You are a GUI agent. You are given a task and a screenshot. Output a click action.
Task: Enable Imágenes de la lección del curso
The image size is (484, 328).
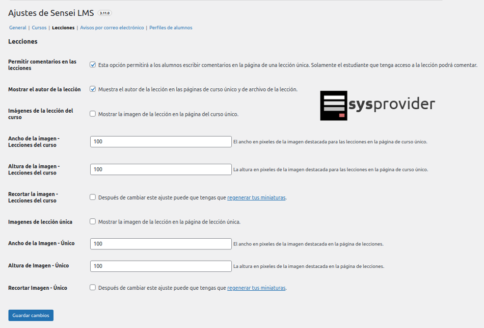[93, 114]
